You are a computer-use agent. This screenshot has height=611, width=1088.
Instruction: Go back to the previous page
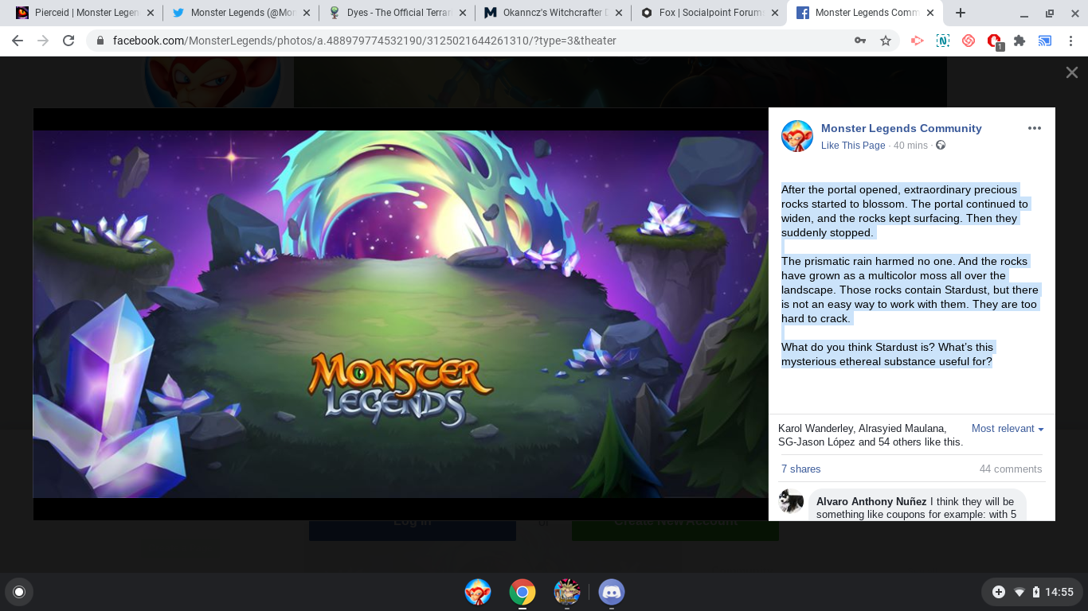tap(18, 41)
